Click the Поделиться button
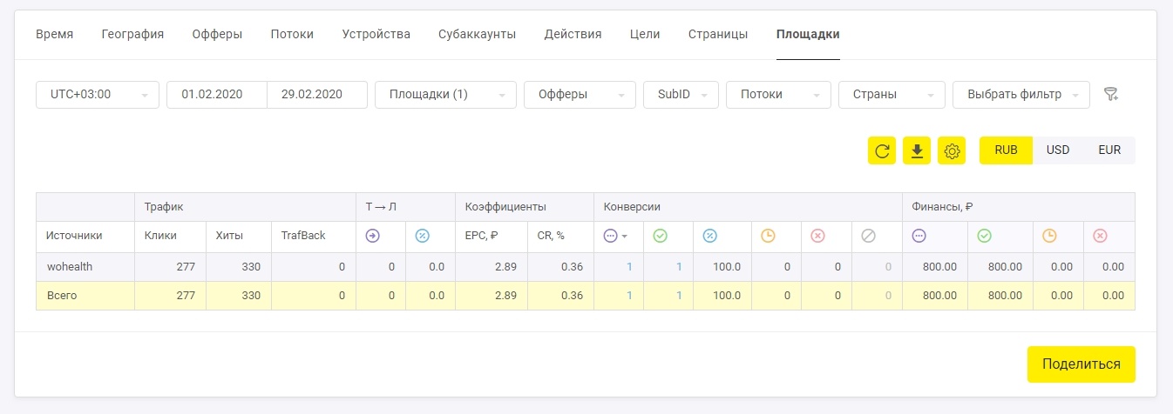 tap(1081, 364)
